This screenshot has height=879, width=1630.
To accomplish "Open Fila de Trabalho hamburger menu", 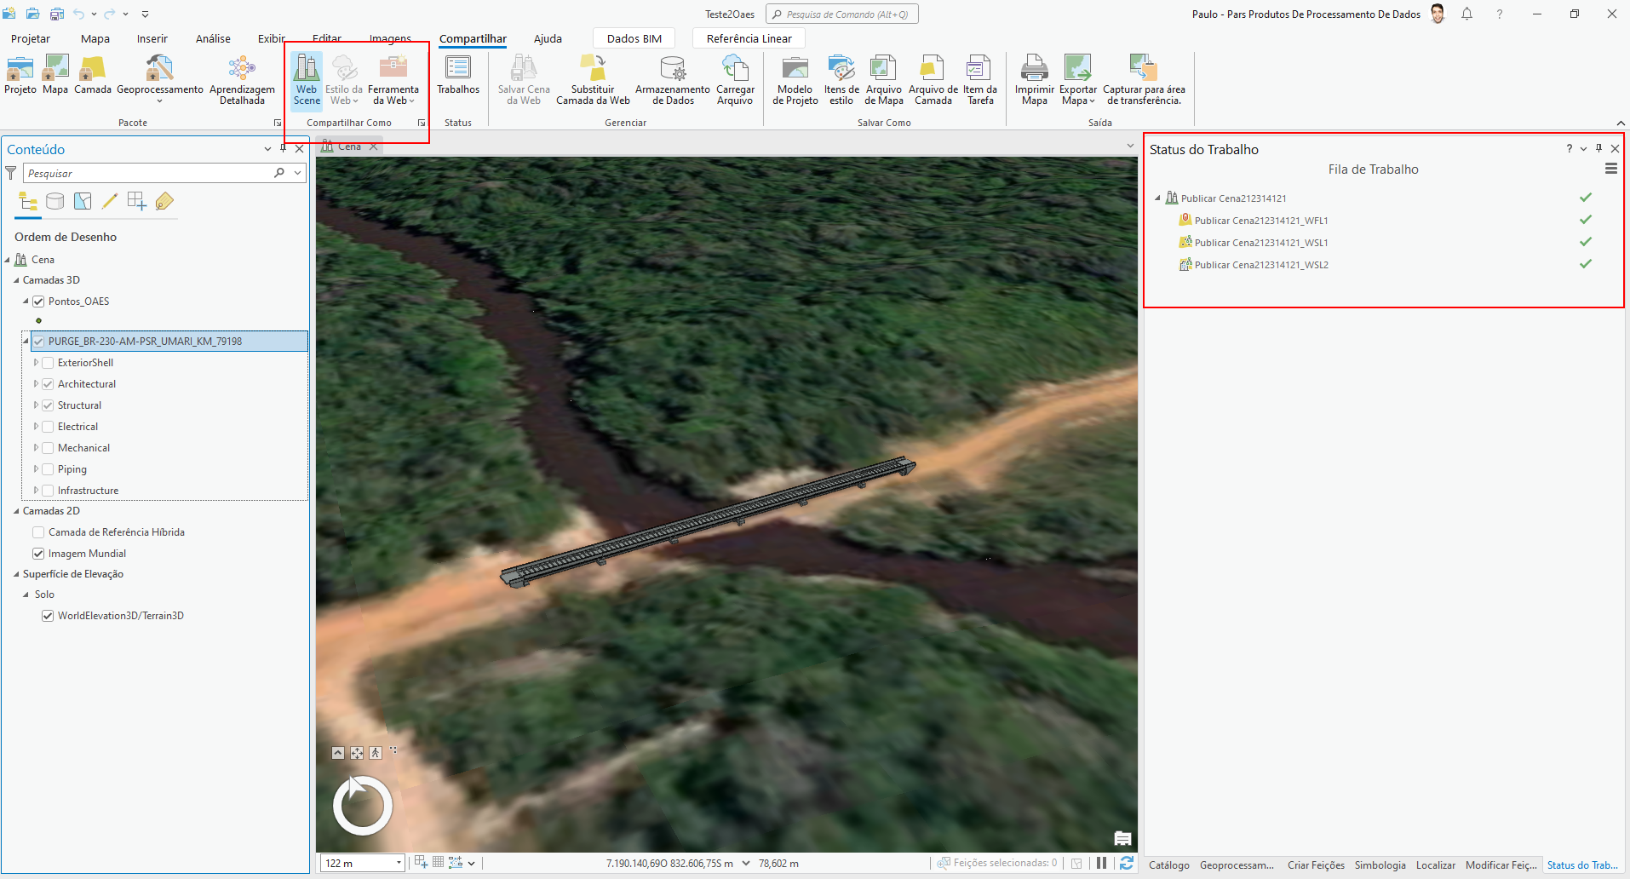I will (1610, 169).
